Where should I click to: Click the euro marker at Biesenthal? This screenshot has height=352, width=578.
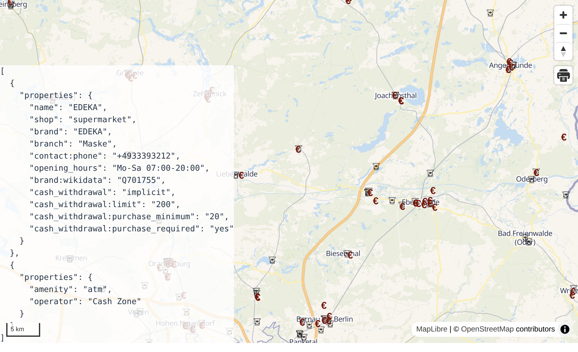(350, 255)
